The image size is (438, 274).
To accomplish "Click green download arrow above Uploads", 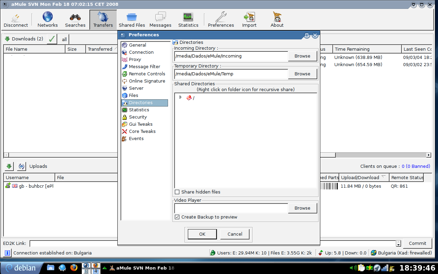I will pos(9,166).
